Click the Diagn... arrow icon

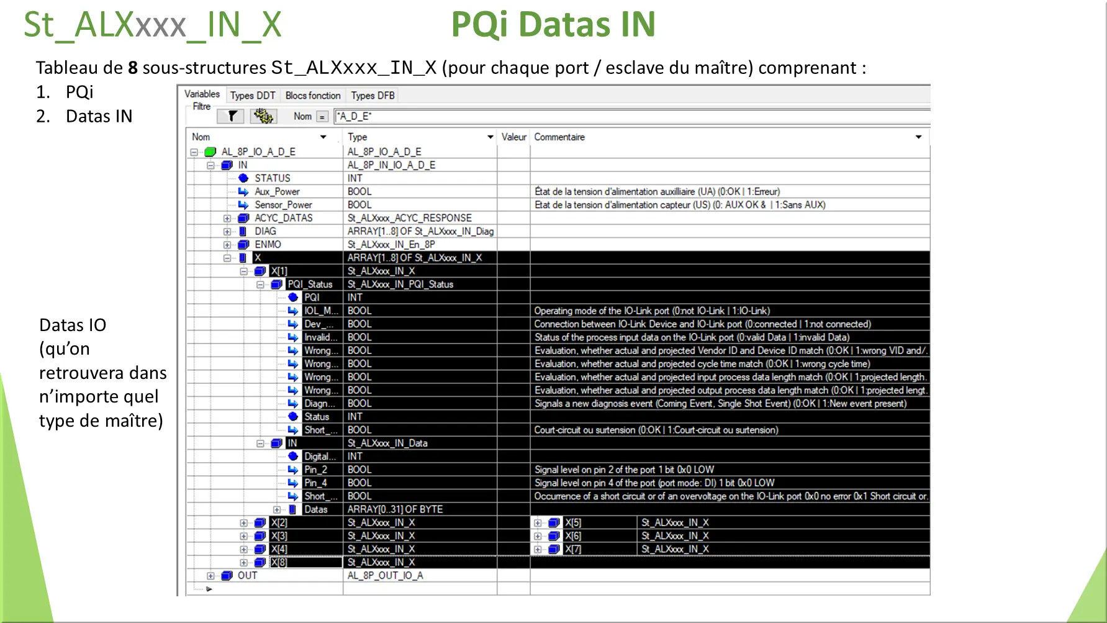(293, 404)
